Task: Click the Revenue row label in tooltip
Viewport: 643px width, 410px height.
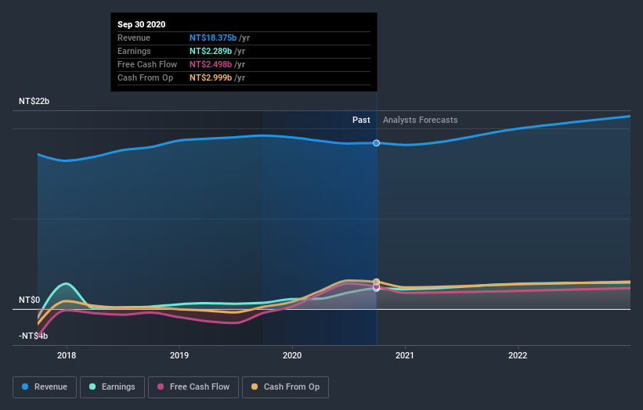Action: click(x=134, y=38)
